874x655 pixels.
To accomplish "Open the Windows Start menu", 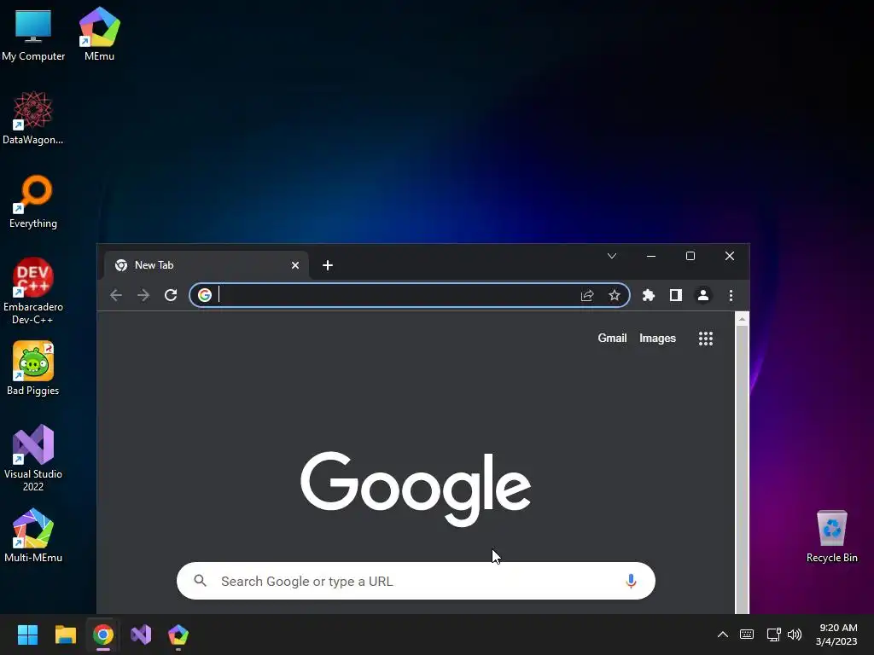I will click(x=27, y=635).
